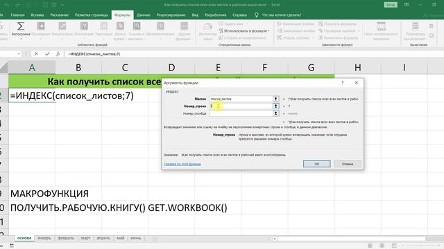This screenshot has height=249, width=444.
Task: Collapse dialog via Номер_строки range selector
Action: tap(275, 106)
